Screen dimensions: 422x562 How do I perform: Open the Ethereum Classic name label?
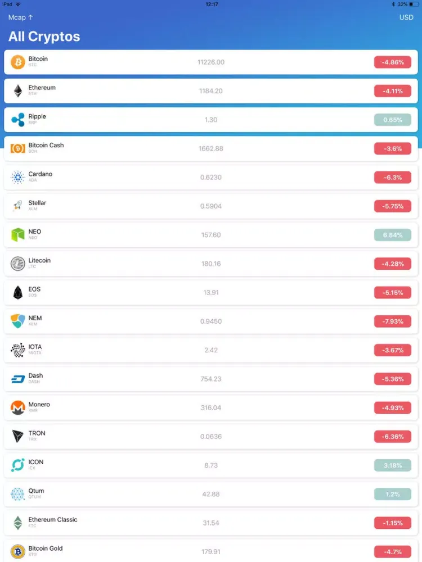[53, 520]
